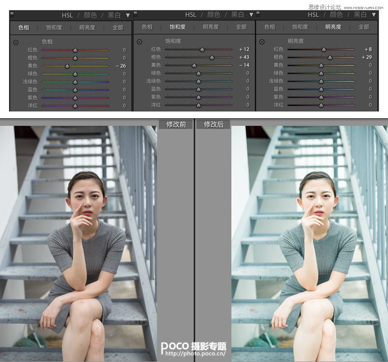Click the 蓝色 saturation slider handle
388x362 pixels.
[x=199, y=89]
